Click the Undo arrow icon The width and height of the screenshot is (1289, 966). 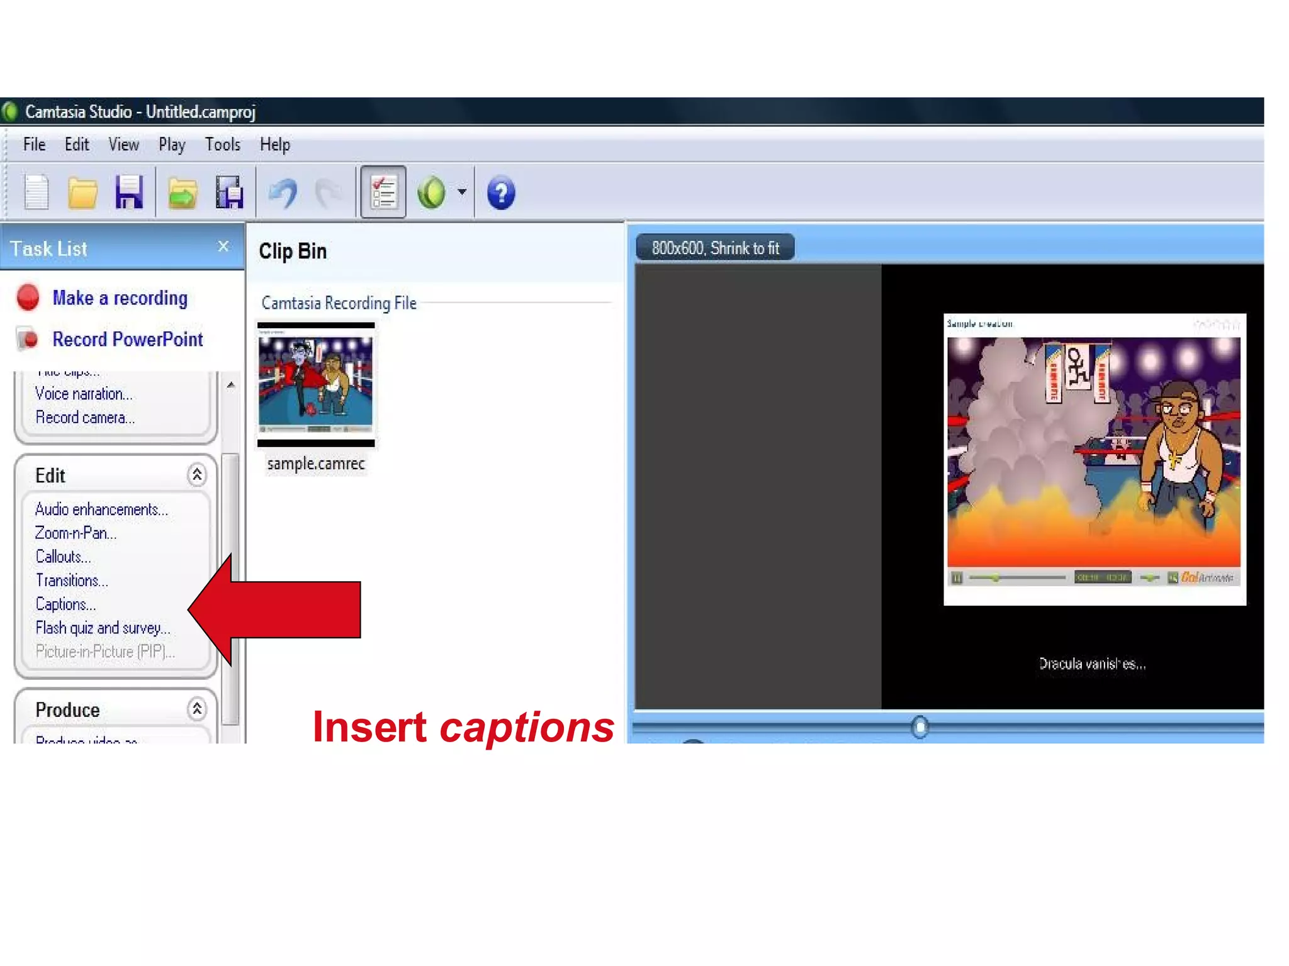coord(283,192)
